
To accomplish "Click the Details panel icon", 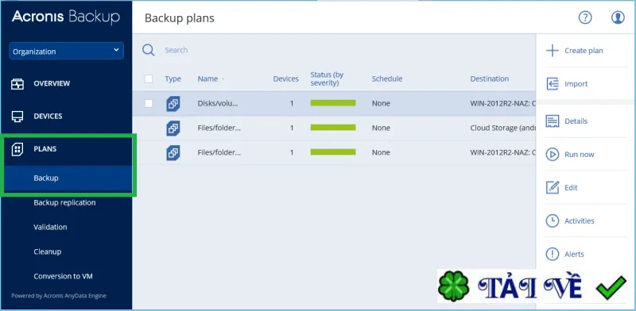I will click(x=553, y=121).
